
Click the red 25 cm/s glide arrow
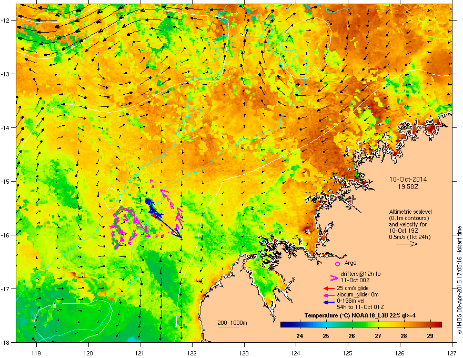(x=329, y=289)
